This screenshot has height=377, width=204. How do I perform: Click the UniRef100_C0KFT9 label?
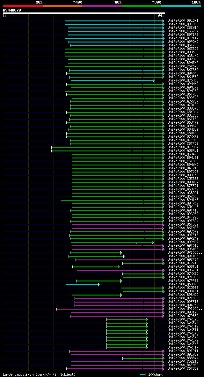[x=183, y=326]
